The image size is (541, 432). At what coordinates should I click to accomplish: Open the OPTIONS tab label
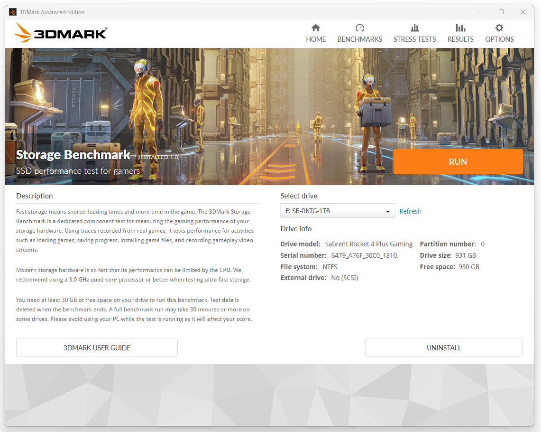(x=499, y=39)
